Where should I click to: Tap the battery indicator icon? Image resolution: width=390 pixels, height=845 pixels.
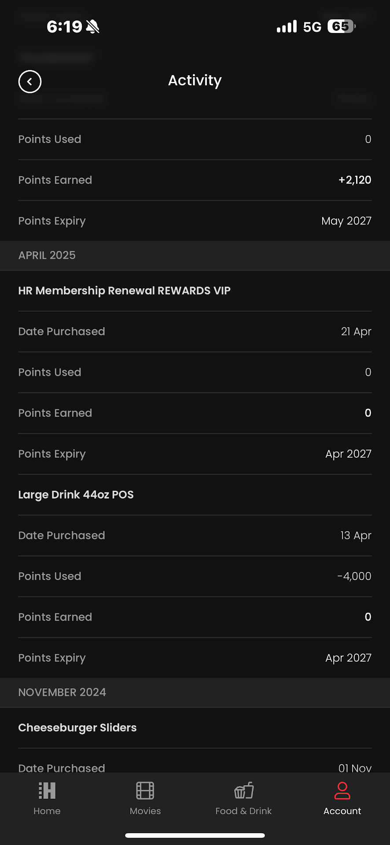pyautogui.click(x=341, y=27)
